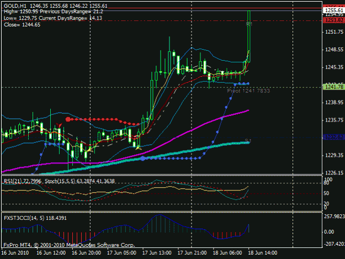
Task: Click the Close= 1244.65 label
Action: pyautogui.click(x=22, y=25)
